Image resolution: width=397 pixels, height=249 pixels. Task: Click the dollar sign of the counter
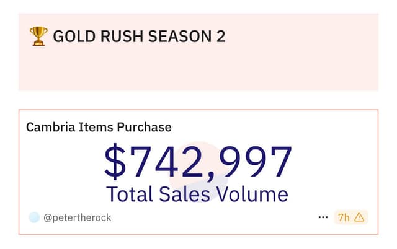(x=115, y=162)
